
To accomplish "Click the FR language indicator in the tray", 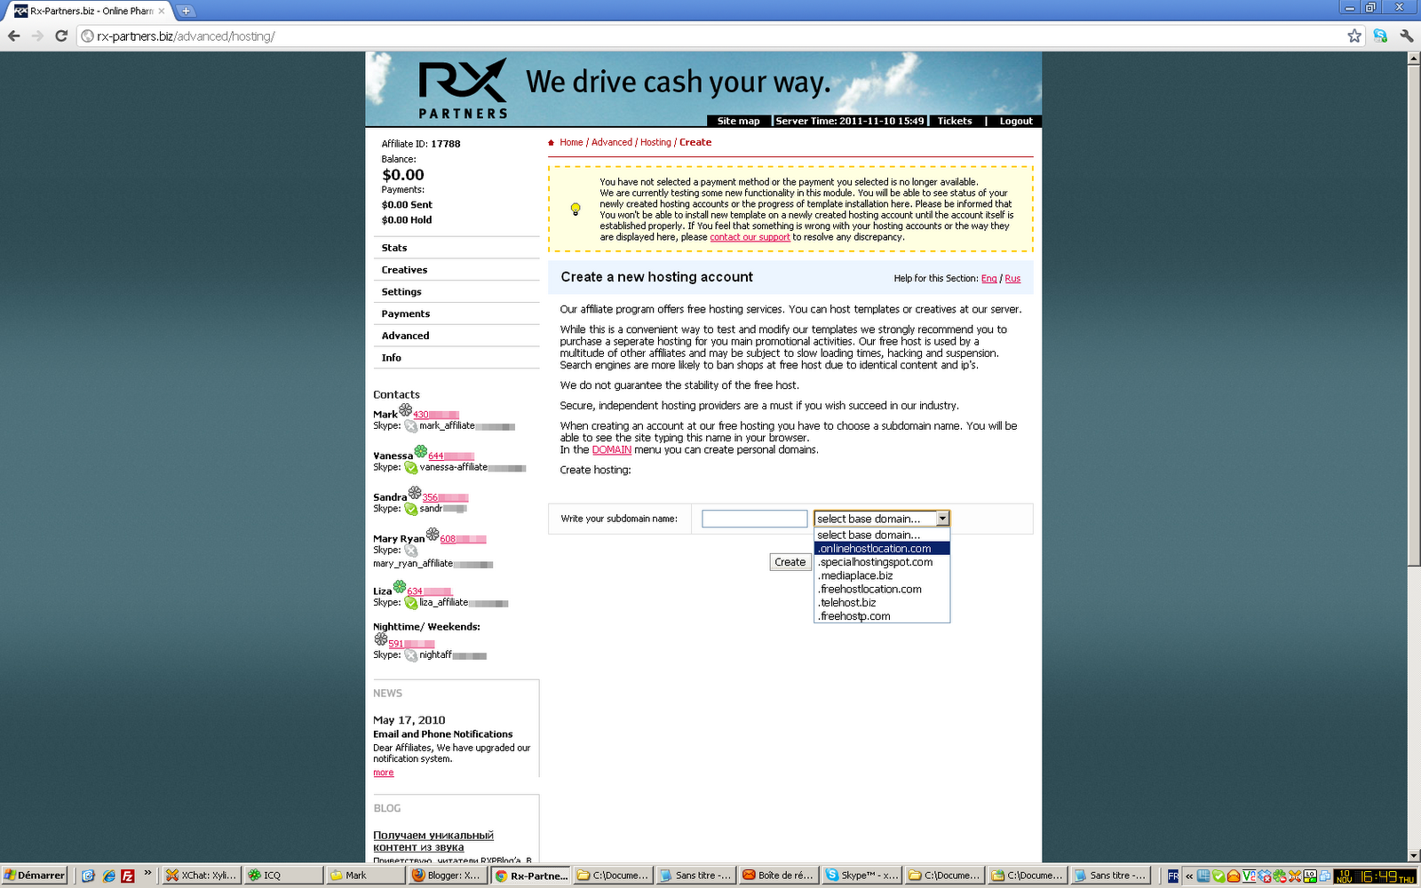I will 1173,876.
